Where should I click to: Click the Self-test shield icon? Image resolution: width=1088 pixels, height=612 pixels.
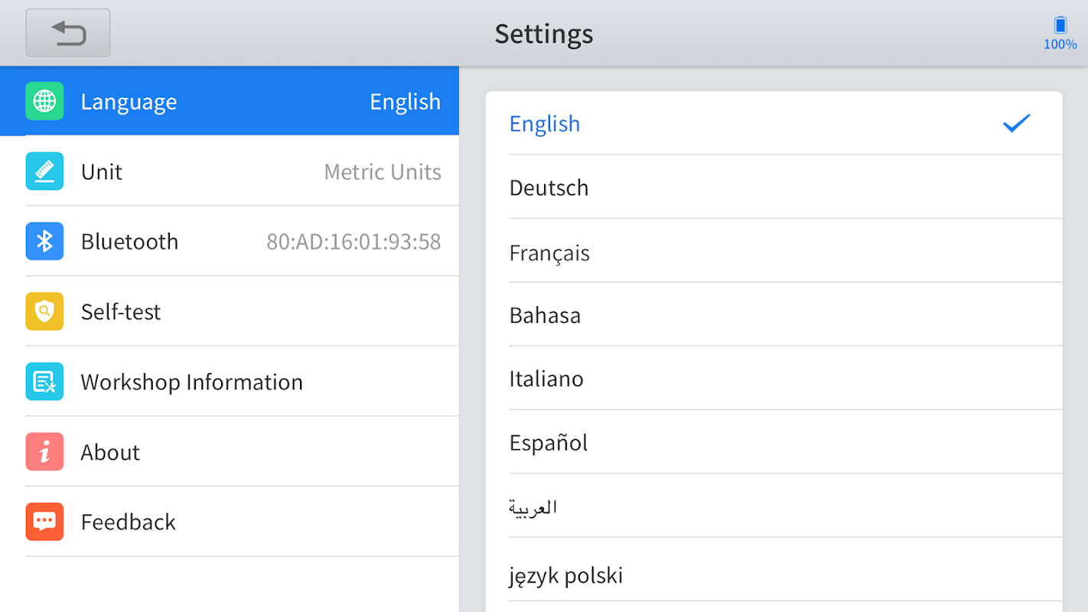[44, 311]
